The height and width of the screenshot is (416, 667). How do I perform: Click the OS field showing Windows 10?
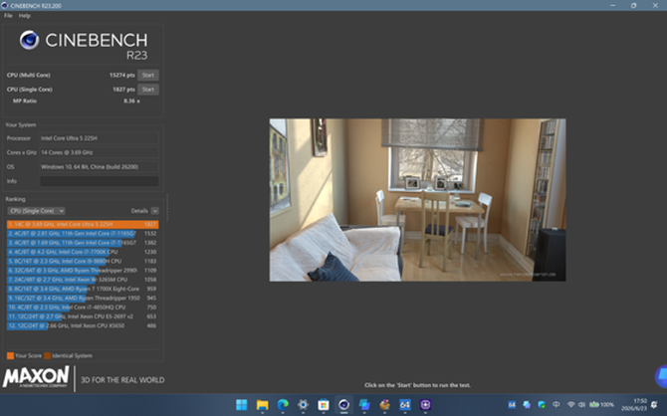pos(100,167)
